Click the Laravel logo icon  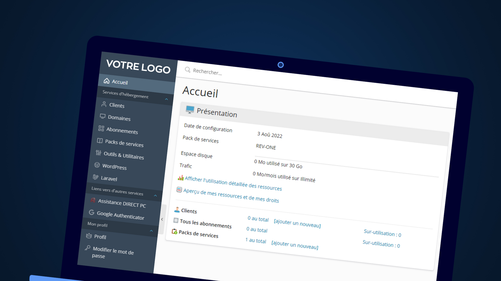[96, 177]
